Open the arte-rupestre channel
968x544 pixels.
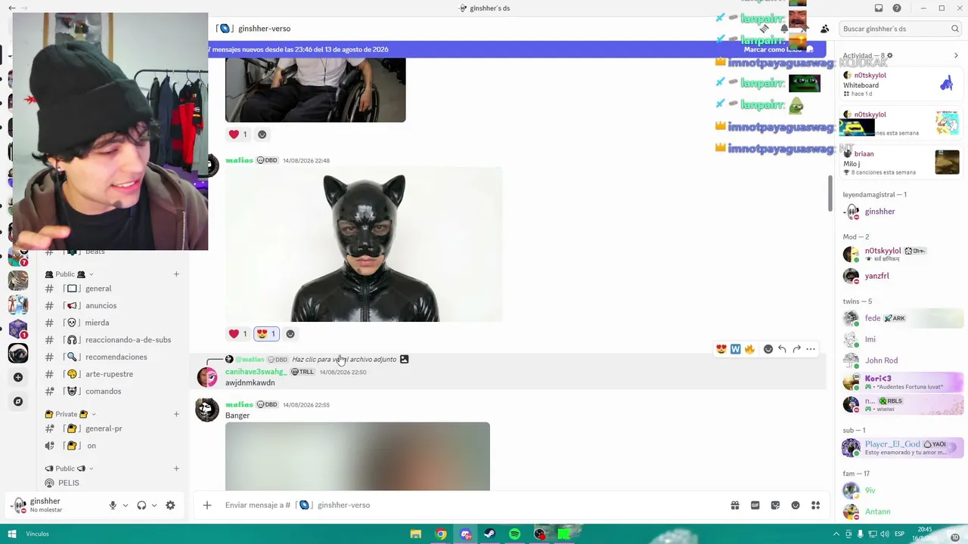(x=111, y=374)
